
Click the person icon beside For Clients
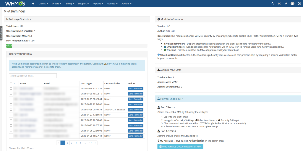click(159, 107)
